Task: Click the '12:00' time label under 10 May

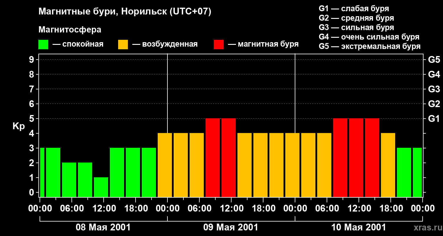Action: [x=359, y=209]
